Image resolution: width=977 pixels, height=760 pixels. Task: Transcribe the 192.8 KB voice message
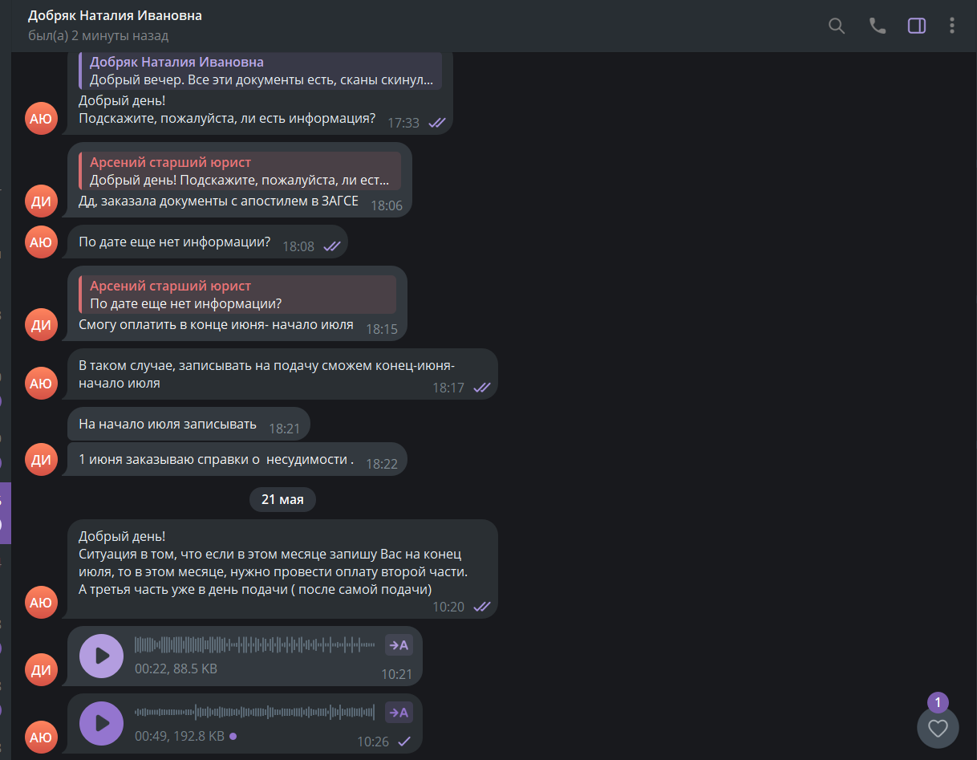coord(399,712)
